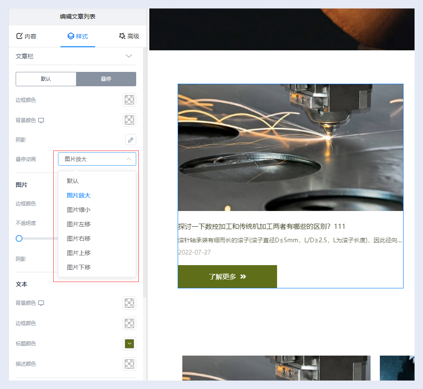
Task: Switch to the 样式 tab
Action: pyautogui.click(x=78, y=36)
